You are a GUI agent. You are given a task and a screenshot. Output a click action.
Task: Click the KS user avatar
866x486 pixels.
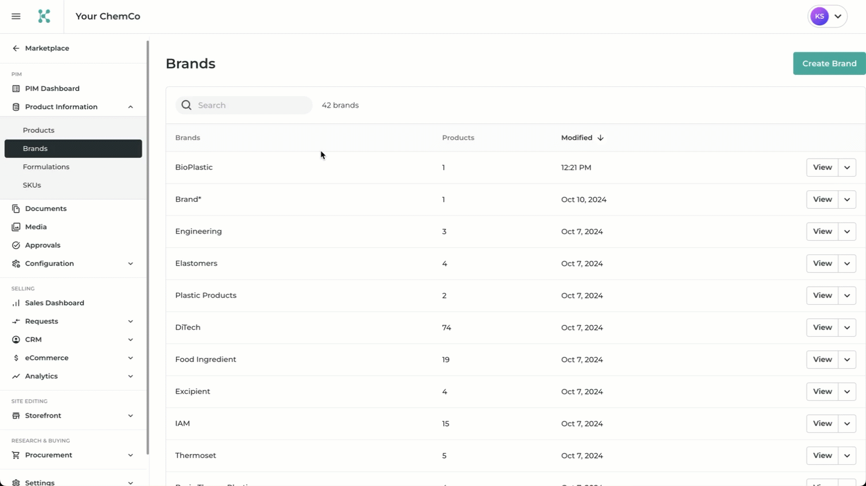point(820,17)
